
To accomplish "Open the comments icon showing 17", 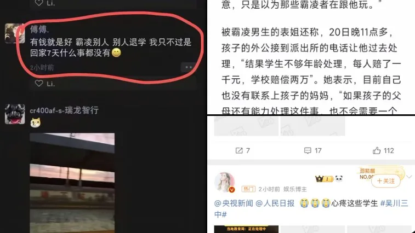I will click(308, 150).
